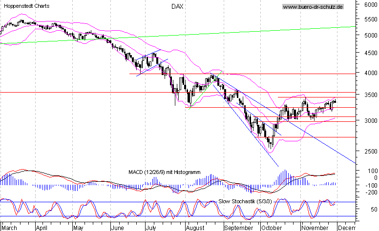Click the 6000 price axis label
The image size is (379, 231).
pos(371,4)
